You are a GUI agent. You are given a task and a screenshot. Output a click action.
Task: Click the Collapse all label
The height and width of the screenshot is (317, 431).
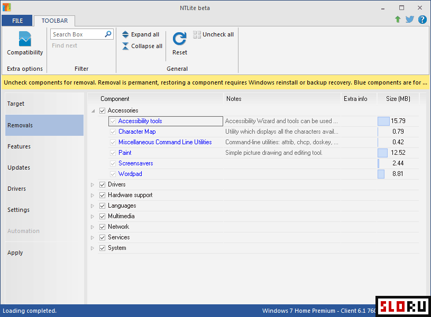[147, 46]
